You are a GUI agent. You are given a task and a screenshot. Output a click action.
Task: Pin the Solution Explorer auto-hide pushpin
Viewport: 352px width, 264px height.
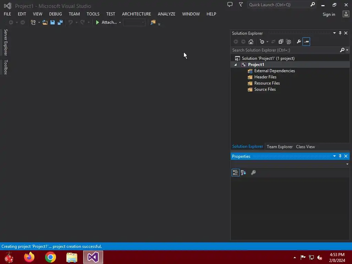[340, 33]
